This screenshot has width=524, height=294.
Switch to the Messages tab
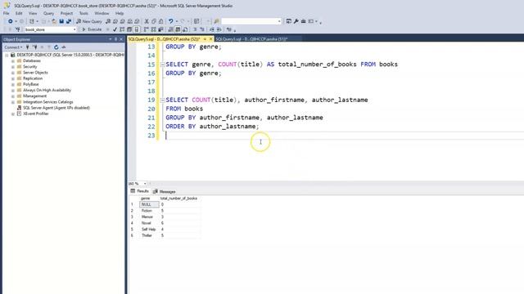coord(164,192)
